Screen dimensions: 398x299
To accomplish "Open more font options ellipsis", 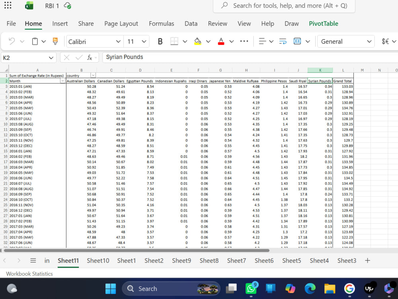I will click(244, 41).
